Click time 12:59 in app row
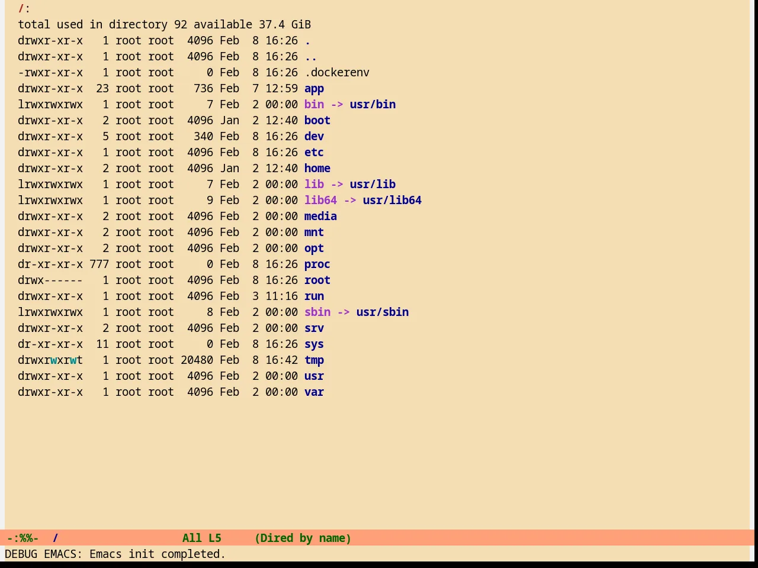Viewport: 758px width, 568px height. pyautogui.click(x=281, y=89)
